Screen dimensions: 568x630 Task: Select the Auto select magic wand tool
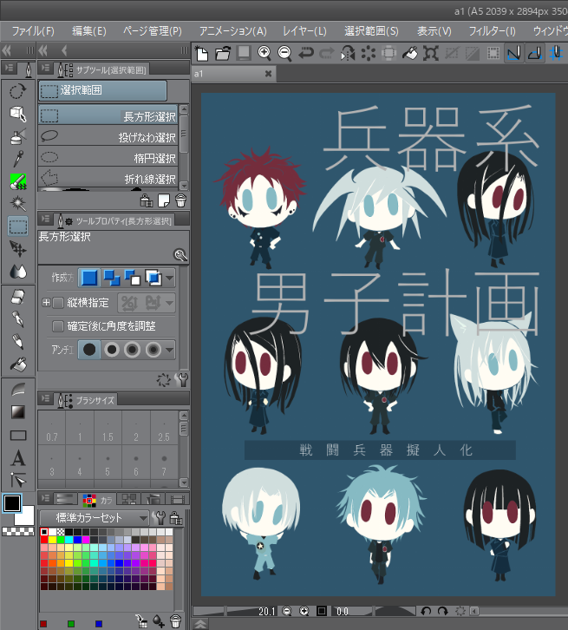(17, 204)
